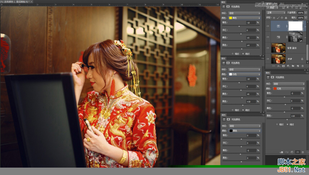Screen dimensions: 309x175
Task: Select the 属性 tab of red panel
Action: (268, 73)
